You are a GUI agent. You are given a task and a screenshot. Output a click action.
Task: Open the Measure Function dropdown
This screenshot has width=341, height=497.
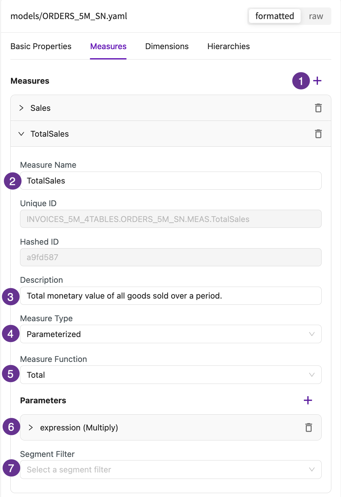[171, 375]
